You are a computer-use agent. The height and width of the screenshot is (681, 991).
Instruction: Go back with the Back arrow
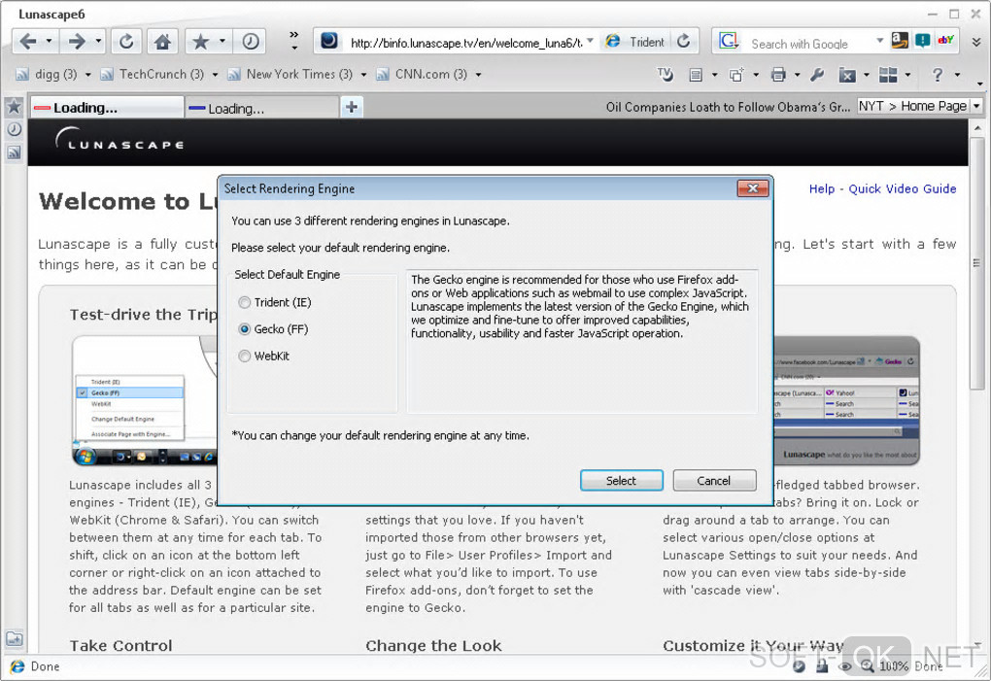click(x=28, y=42)
